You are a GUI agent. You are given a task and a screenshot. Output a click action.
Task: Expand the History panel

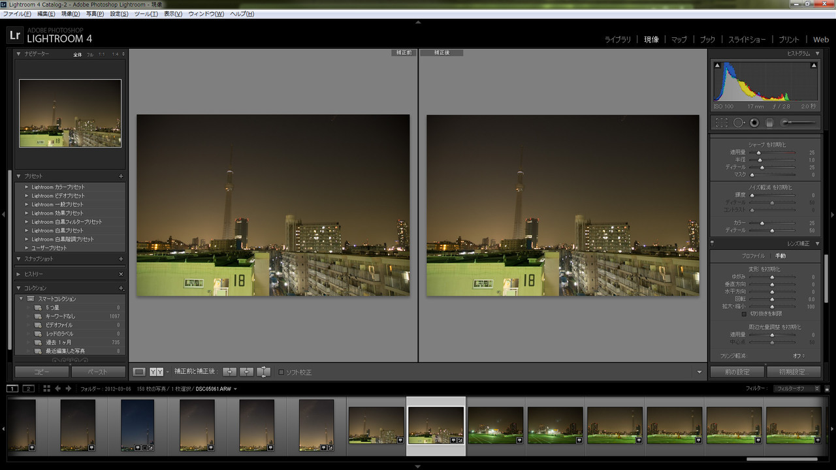[x=18, y=274]
